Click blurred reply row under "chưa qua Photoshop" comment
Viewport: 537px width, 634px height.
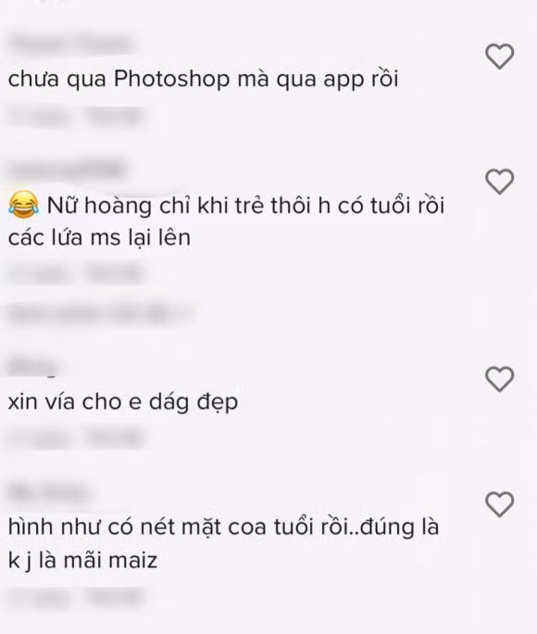[75, 116]
